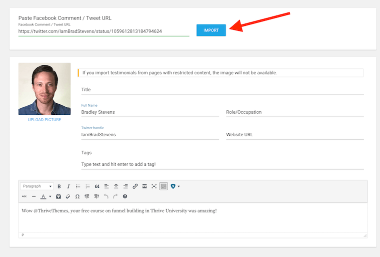Viewport: 380px width, 257px height.
Task: Open the special character omega icon
Action: (x=77, y=196)
